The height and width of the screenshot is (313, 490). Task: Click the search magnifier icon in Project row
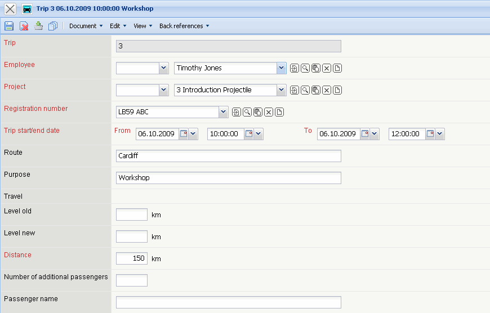pyautogui.click(x=305, y=91)
